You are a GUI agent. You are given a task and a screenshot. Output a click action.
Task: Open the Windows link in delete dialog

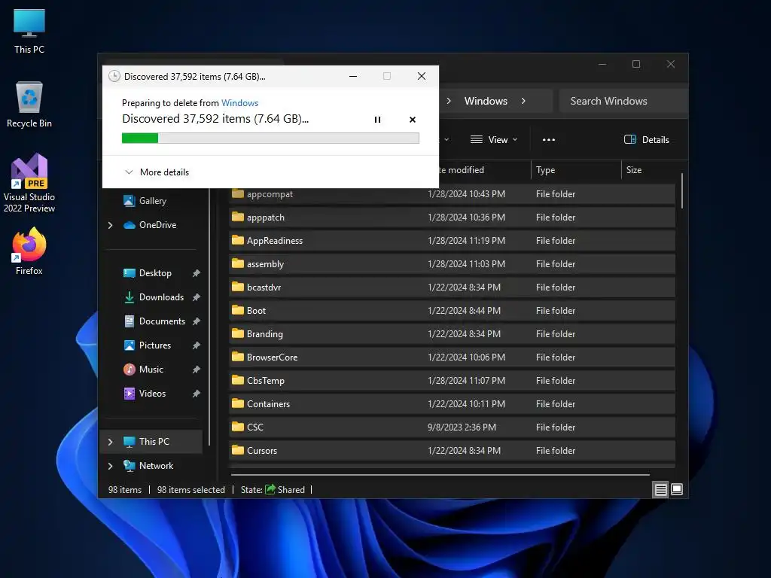point(239,102)
